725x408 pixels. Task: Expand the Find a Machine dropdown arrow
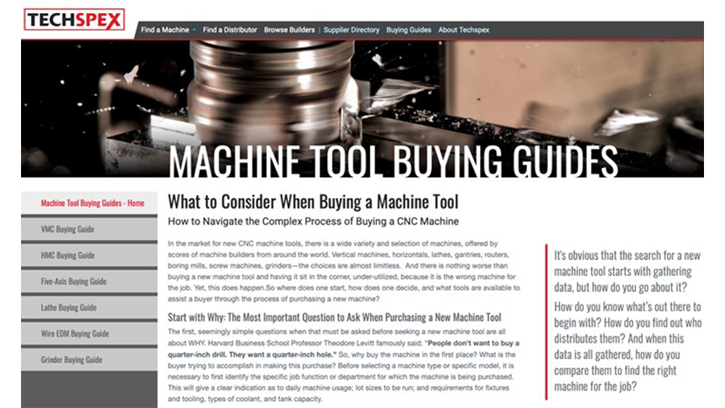(194, 30)
